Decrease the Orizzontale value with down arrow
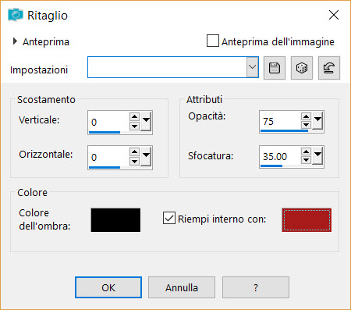351x310 pixels. coord(134,162)
